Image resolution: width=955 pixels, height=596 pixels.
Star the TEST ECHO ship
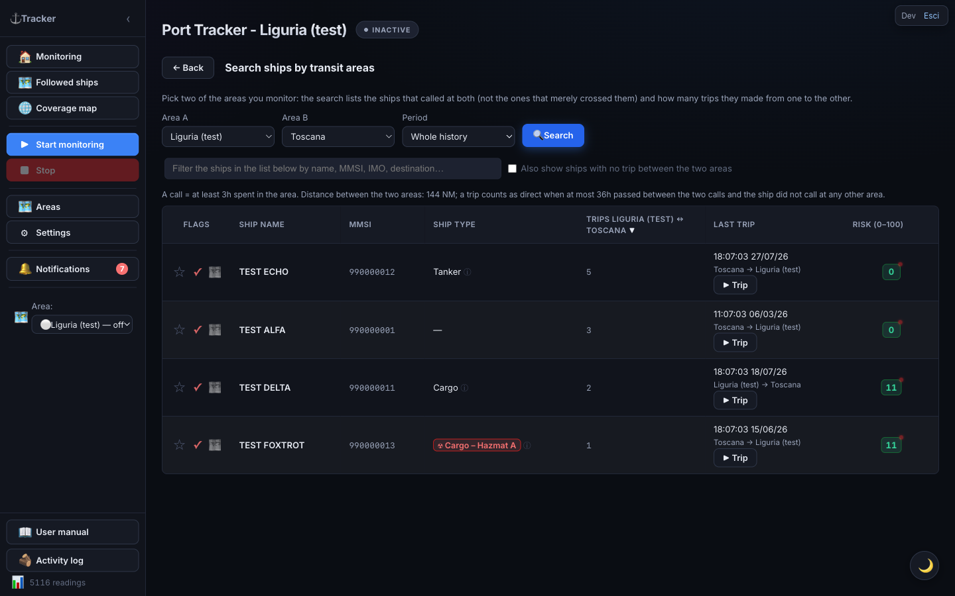pyautogui.click(x=179, y=272)
